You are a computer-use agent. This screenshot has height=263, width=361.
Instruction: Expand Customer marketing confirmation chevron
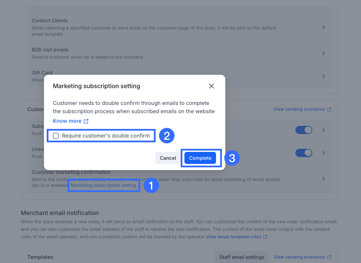pos(324,179)
